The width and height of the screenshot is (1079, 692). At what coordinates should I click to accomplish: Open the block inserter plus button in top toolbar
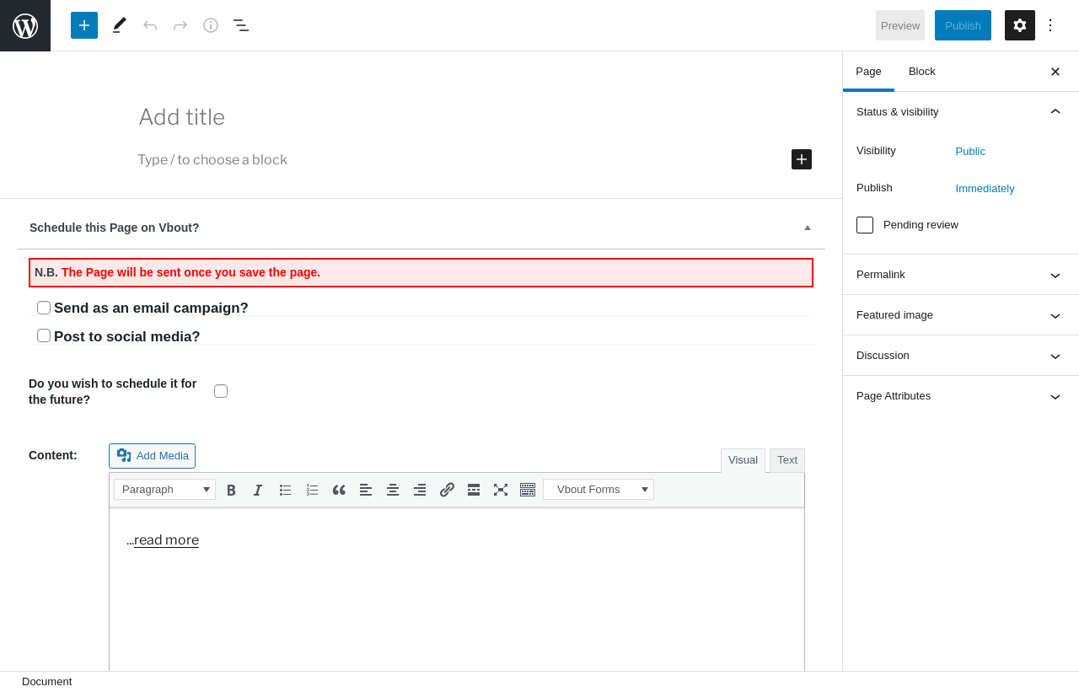click(x=84, y=25)
